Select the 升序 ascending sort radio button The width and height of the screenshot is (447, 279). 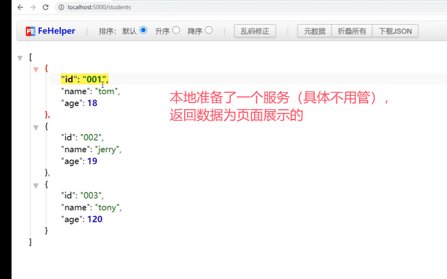click(176, 30)
